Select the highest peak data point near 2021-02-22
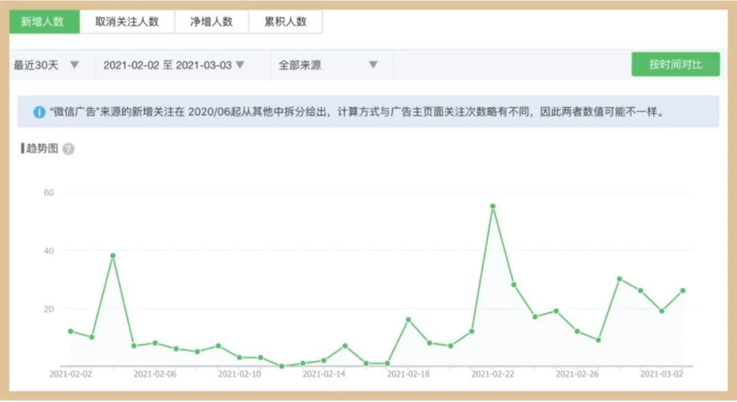737x402 pixels. coord(493,205)
